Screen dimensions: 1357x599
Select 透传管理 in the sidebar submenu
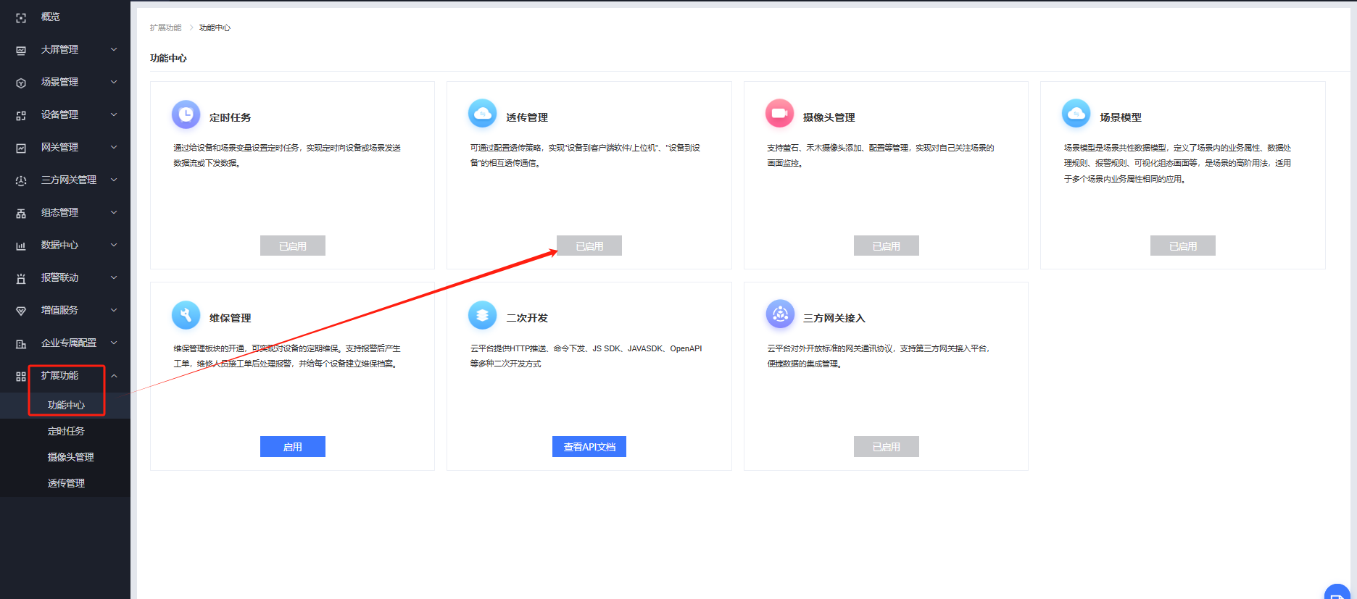tap(66, 484)
